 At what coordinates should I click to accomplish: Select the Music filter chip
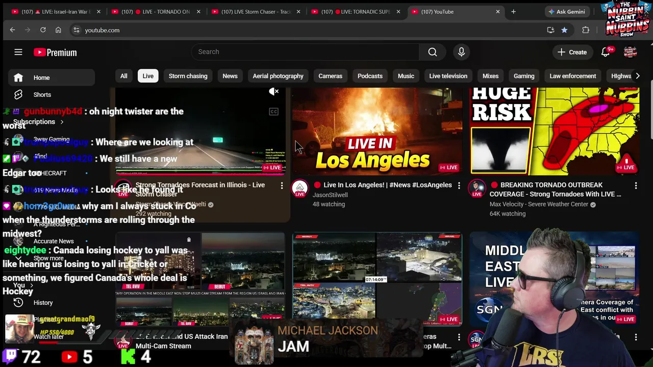pos(406,76)
